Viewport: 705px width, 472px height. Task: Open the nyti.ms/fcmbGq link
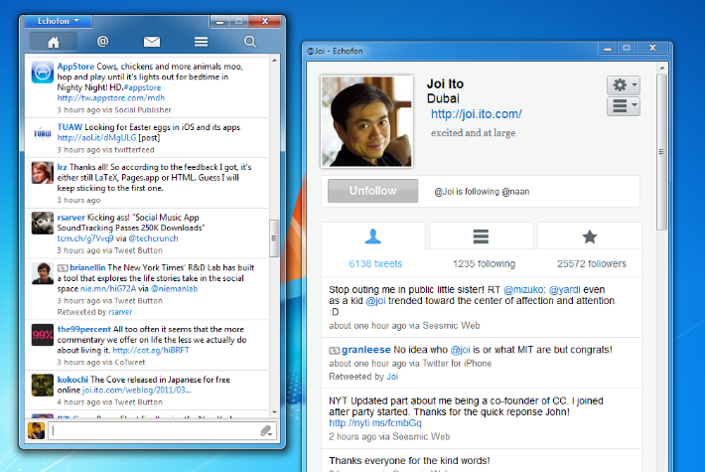click(x=366, y=422)
